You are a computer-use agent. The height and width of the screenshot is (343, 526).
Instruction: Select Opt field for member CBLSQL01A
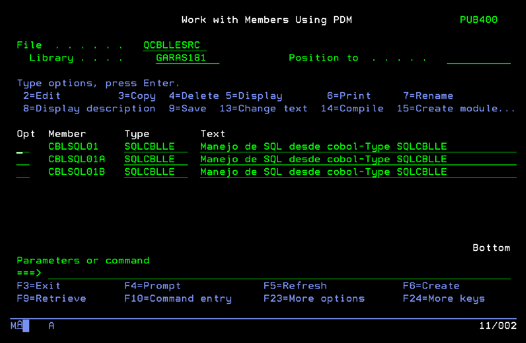[x=23, y=159]
